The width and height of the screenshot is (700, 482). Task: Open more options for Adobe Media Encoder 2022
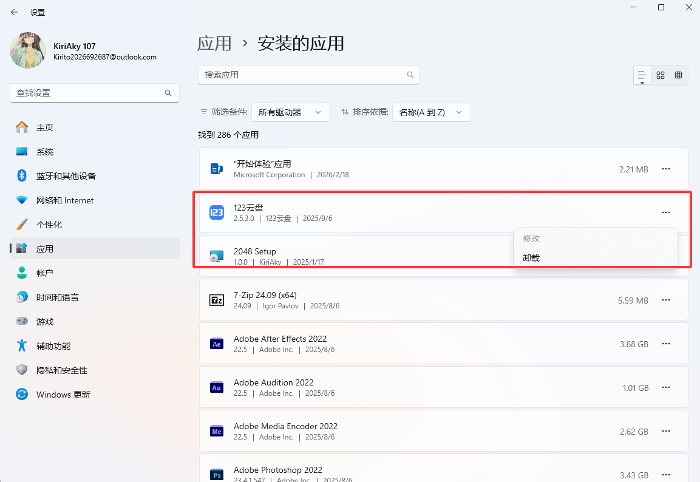[665, 431]
